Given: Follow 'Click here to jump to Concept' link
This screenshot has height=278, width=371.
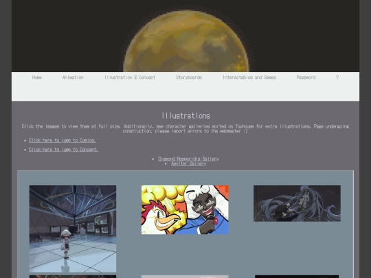Looking at the screenshot, I should pyautogui.click(x=63, y=150).
